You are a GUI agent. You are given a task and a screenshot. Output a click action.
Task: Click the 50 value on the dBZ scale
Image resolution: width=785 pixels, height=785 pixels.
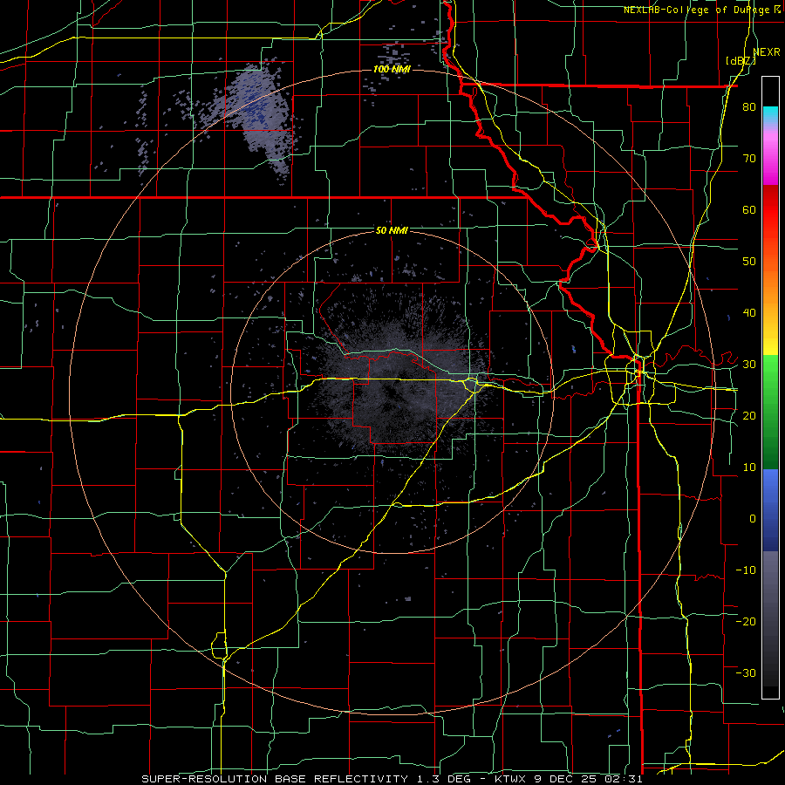749,262
